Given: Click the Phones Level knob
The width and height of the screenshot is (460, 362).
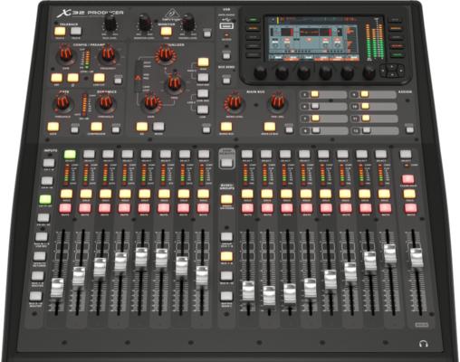Looking at the screenshot, I should 188,23.
